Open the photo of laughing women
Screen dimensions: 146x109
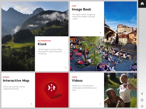tap(120, 90)
